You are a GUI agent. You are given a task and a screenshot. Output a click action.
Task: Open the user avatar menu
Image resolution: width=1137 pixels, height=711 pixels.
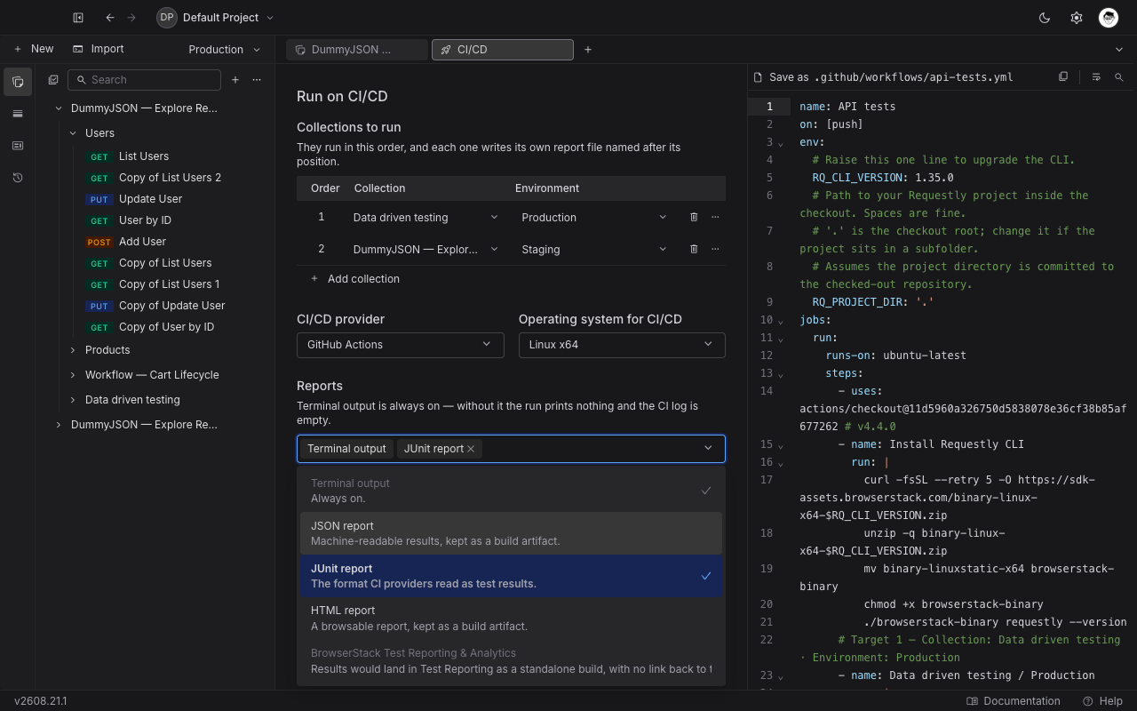[x=1109, y=17]
